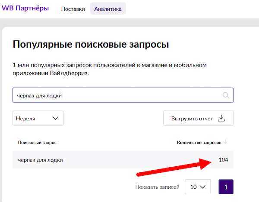259x202 pixels.
Task: Click the download icon in Выгрузить отчет
Action: tap(221, 118)
